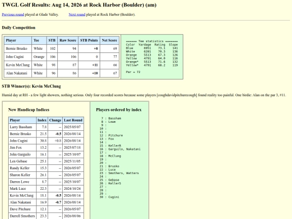Click the +11 STB Points value
This screenshot has width=292, height=219.
click(95, 65)
